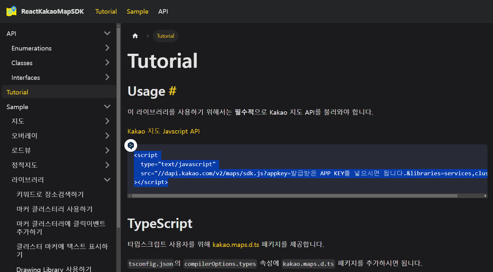Collapse the Sample sidebar section
The image size is (493, 272).
107,107
